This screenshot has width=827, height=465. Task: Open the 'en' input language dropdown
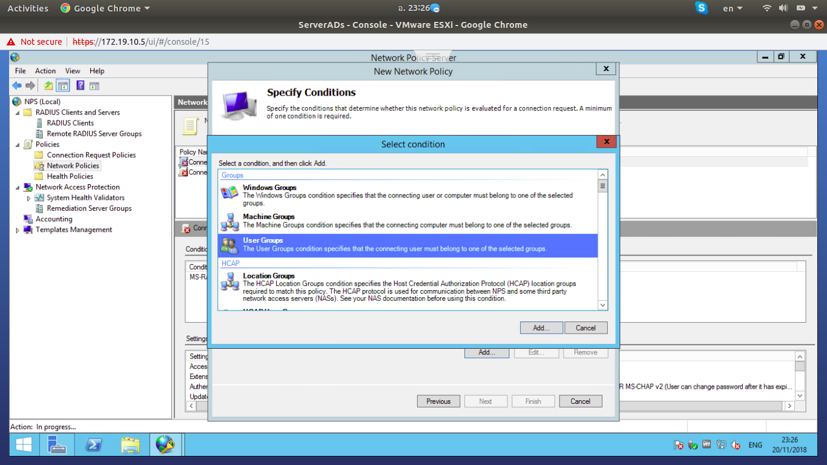(x=734, y=8)
